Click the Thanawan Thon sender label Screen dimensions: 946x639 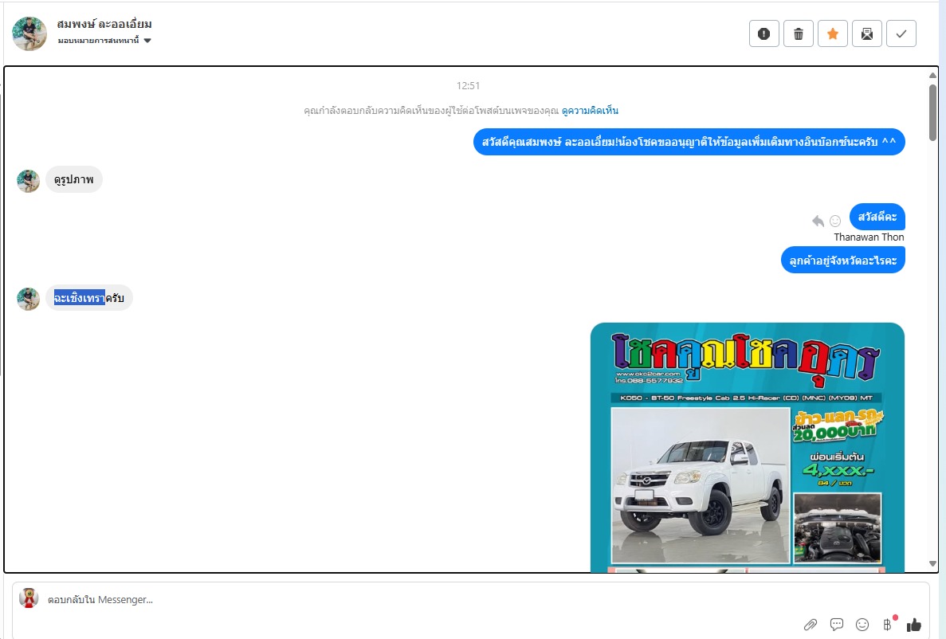[869, 237]
